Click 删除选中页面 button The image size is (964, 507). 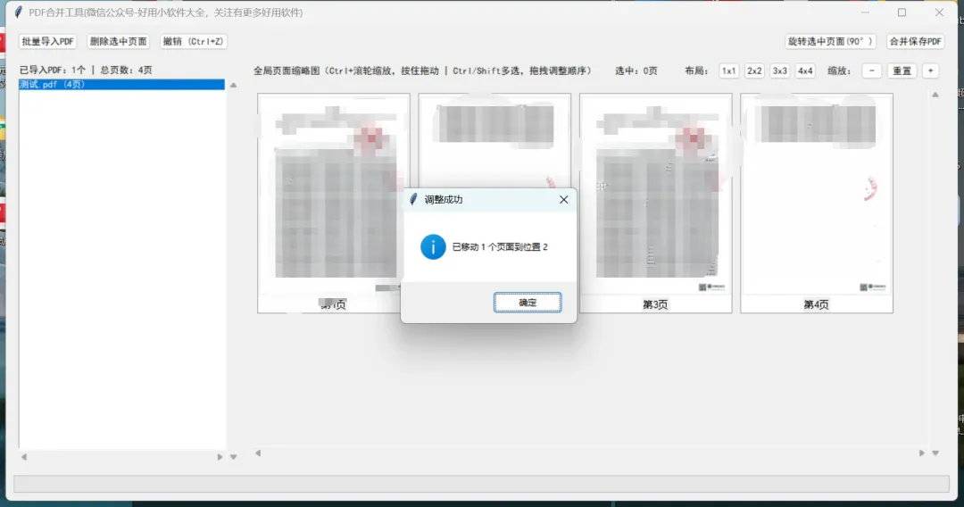point(118,41)
